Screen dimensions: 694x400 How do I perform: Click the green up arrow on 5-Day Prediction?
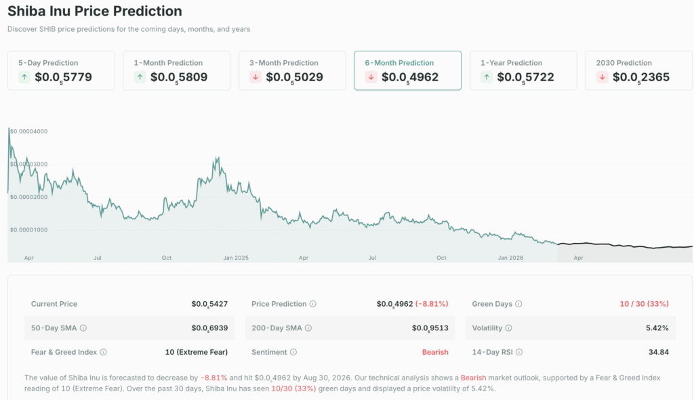[24, 77]
